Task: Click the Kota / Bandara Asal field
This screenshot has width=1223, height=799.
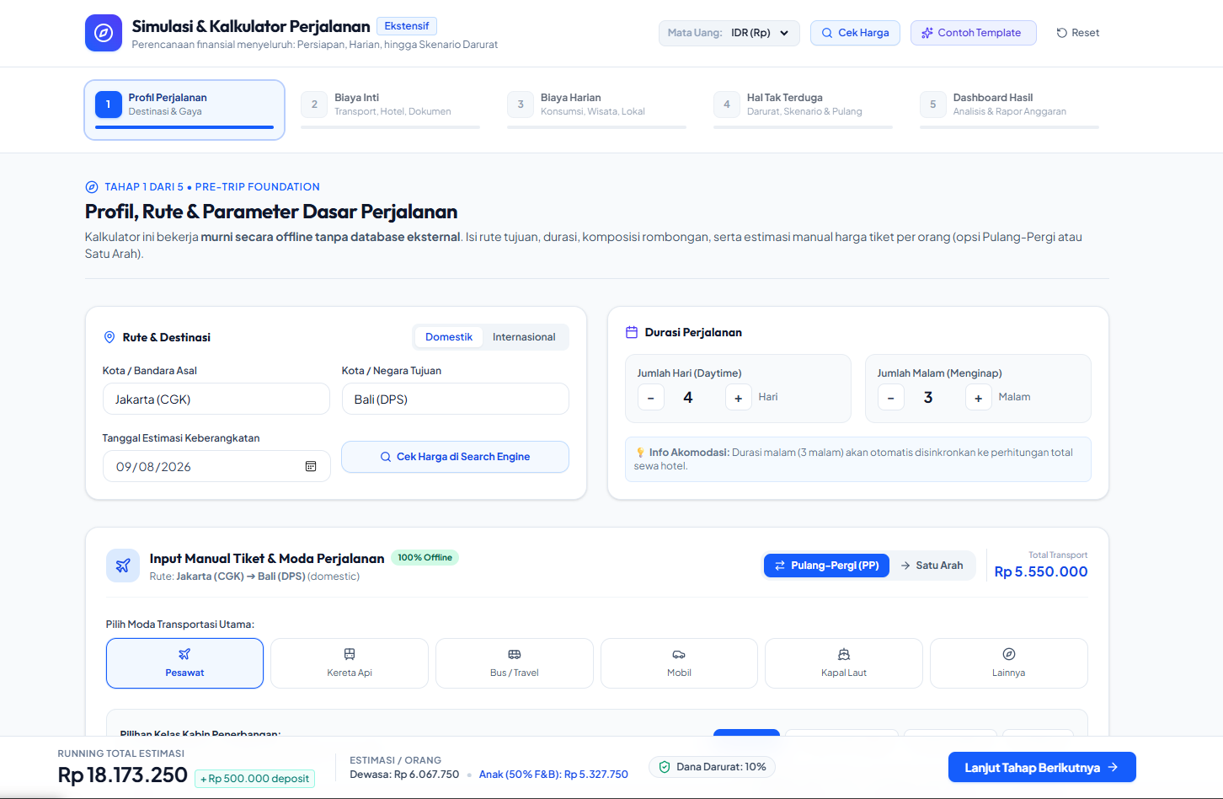Action: 216,399
